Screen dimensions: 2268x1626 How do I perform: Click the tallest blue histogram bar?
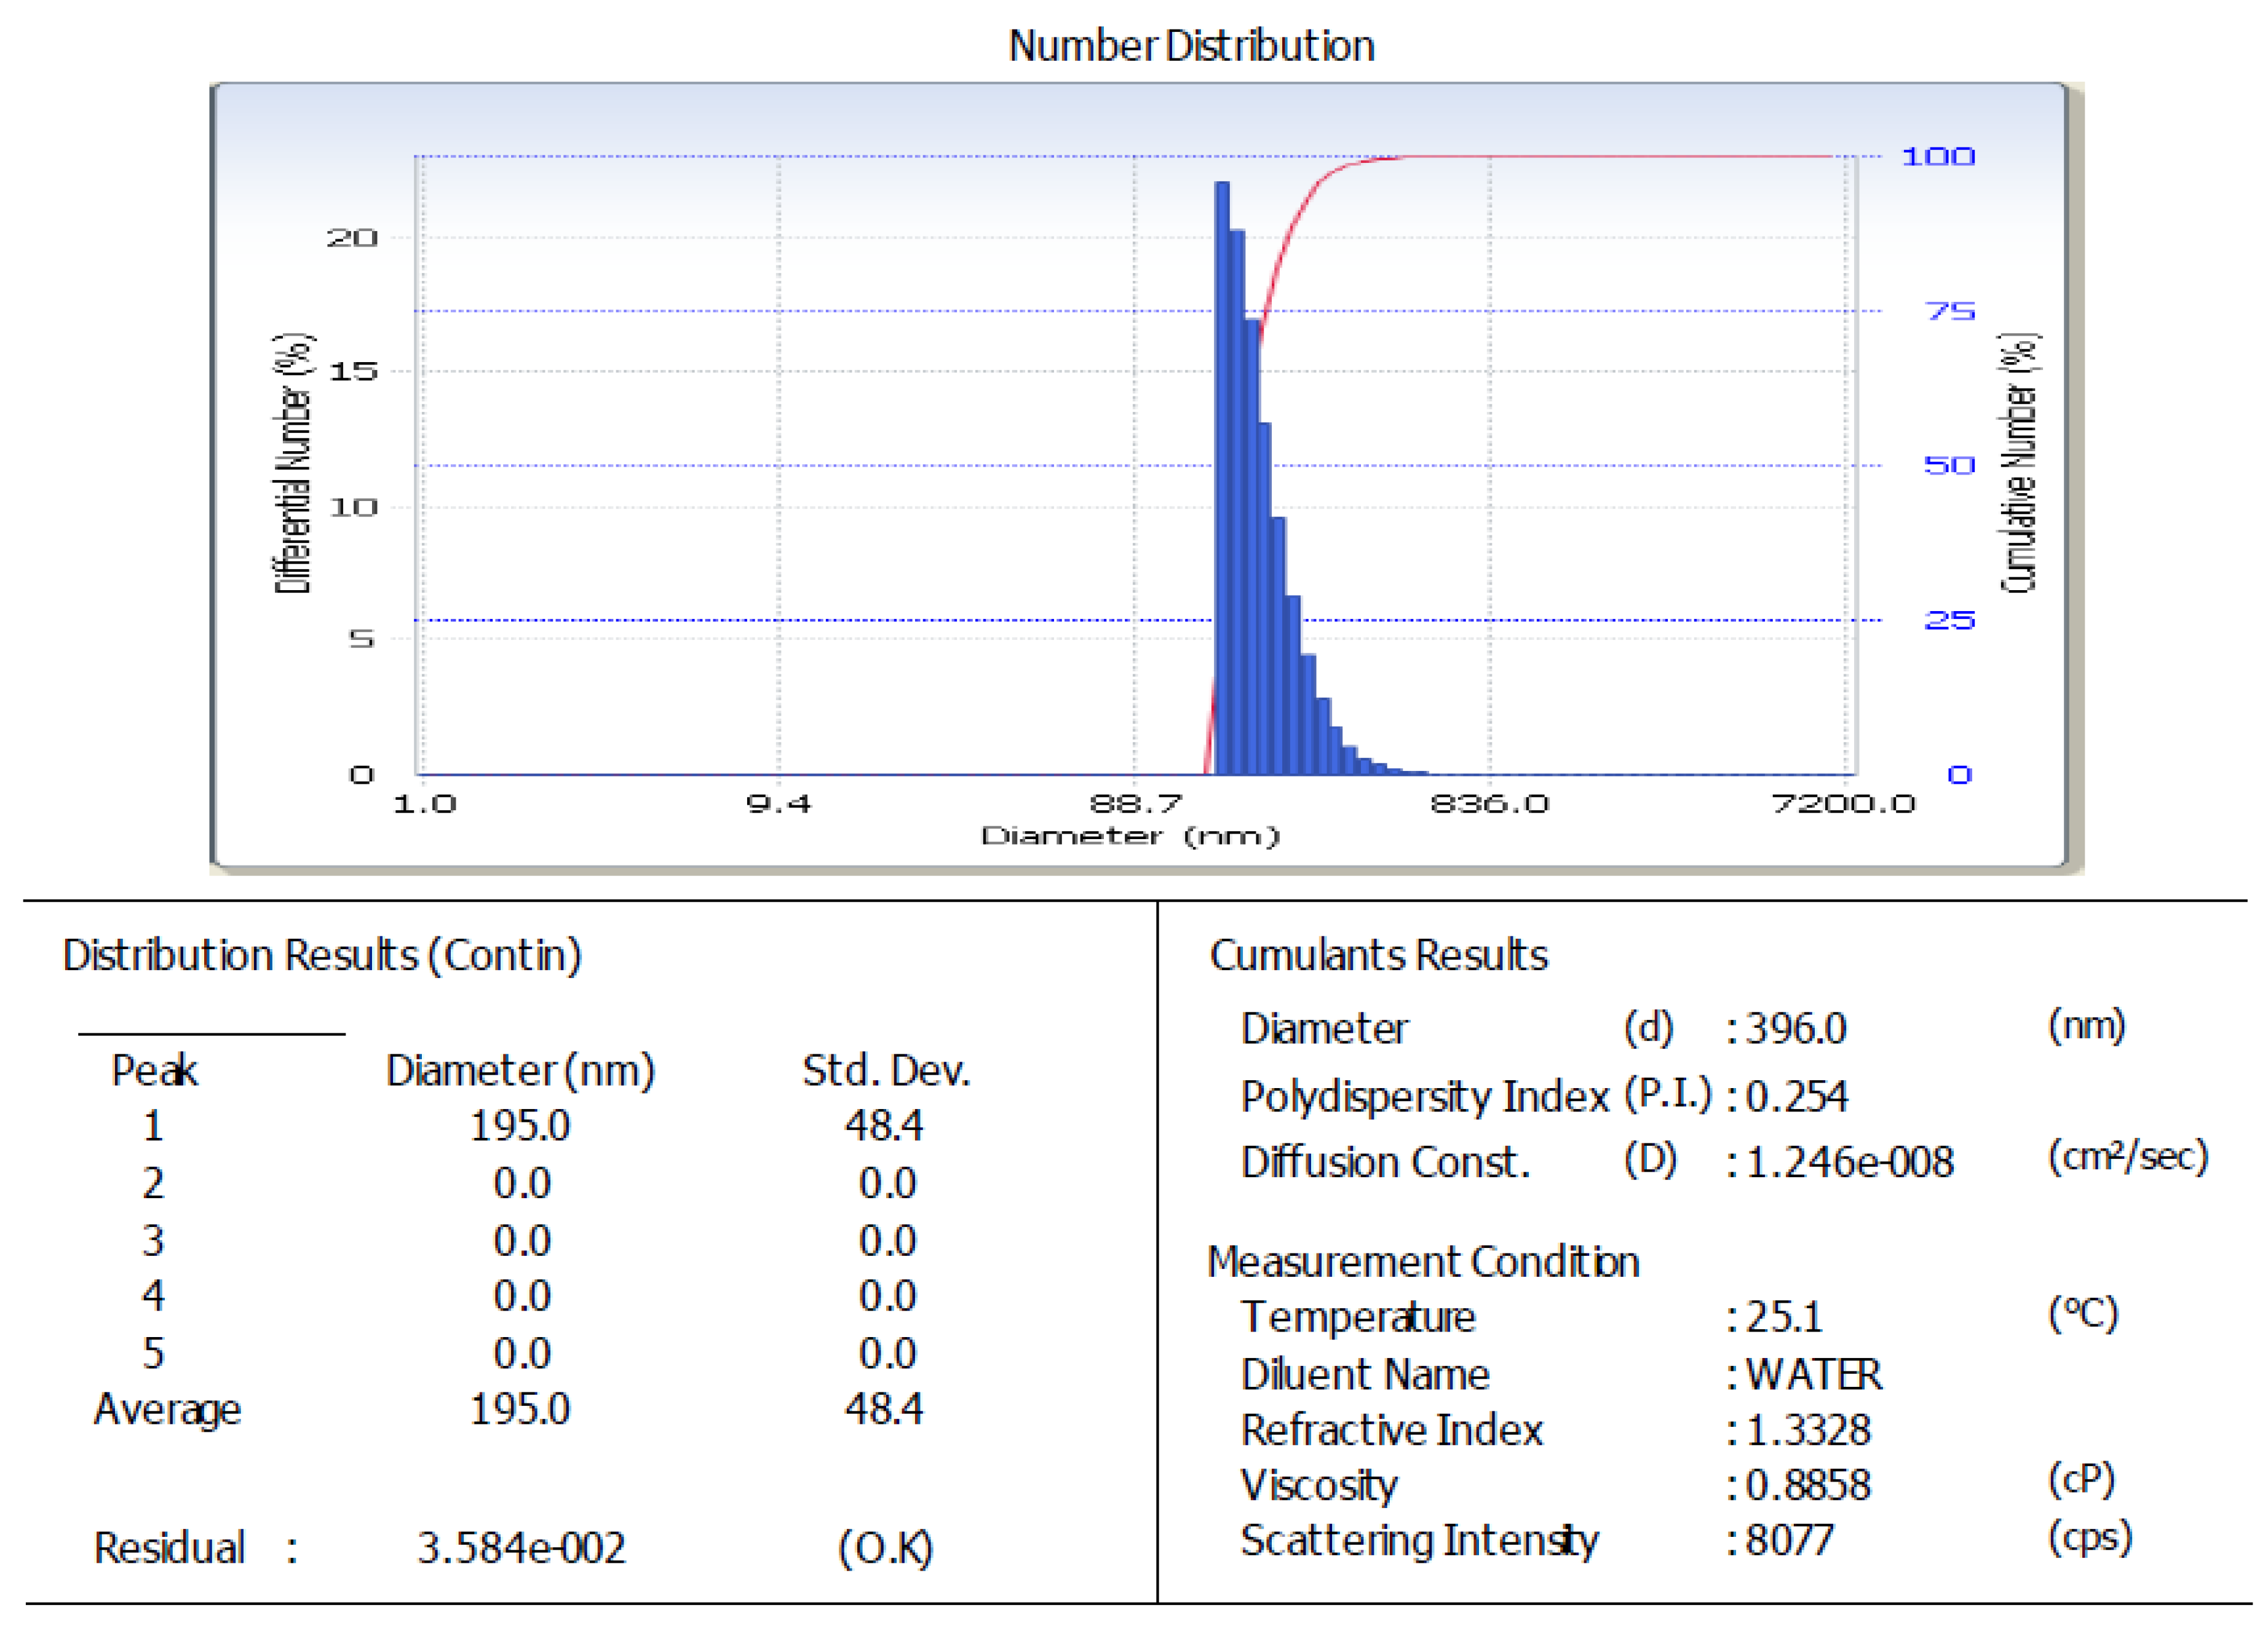[1221, 480]
